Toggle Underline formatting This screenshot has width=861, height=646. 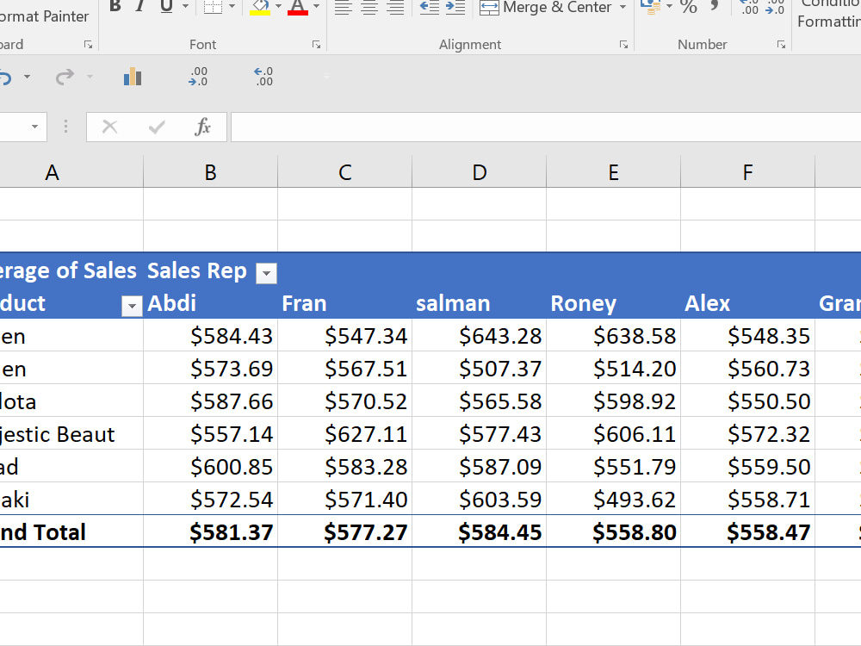pyautogui.click(x=166, y=6)
